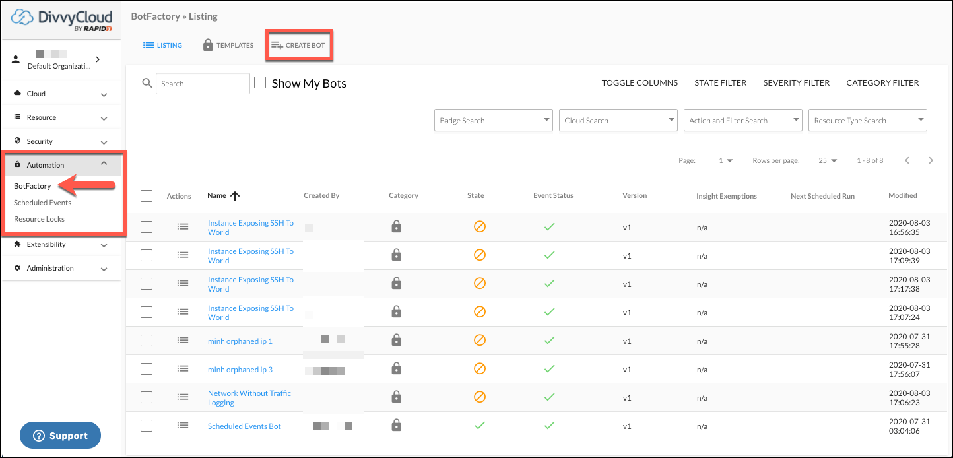
Task: Open Resource Locks in sidebar
Action: click(x=39, y=219)
